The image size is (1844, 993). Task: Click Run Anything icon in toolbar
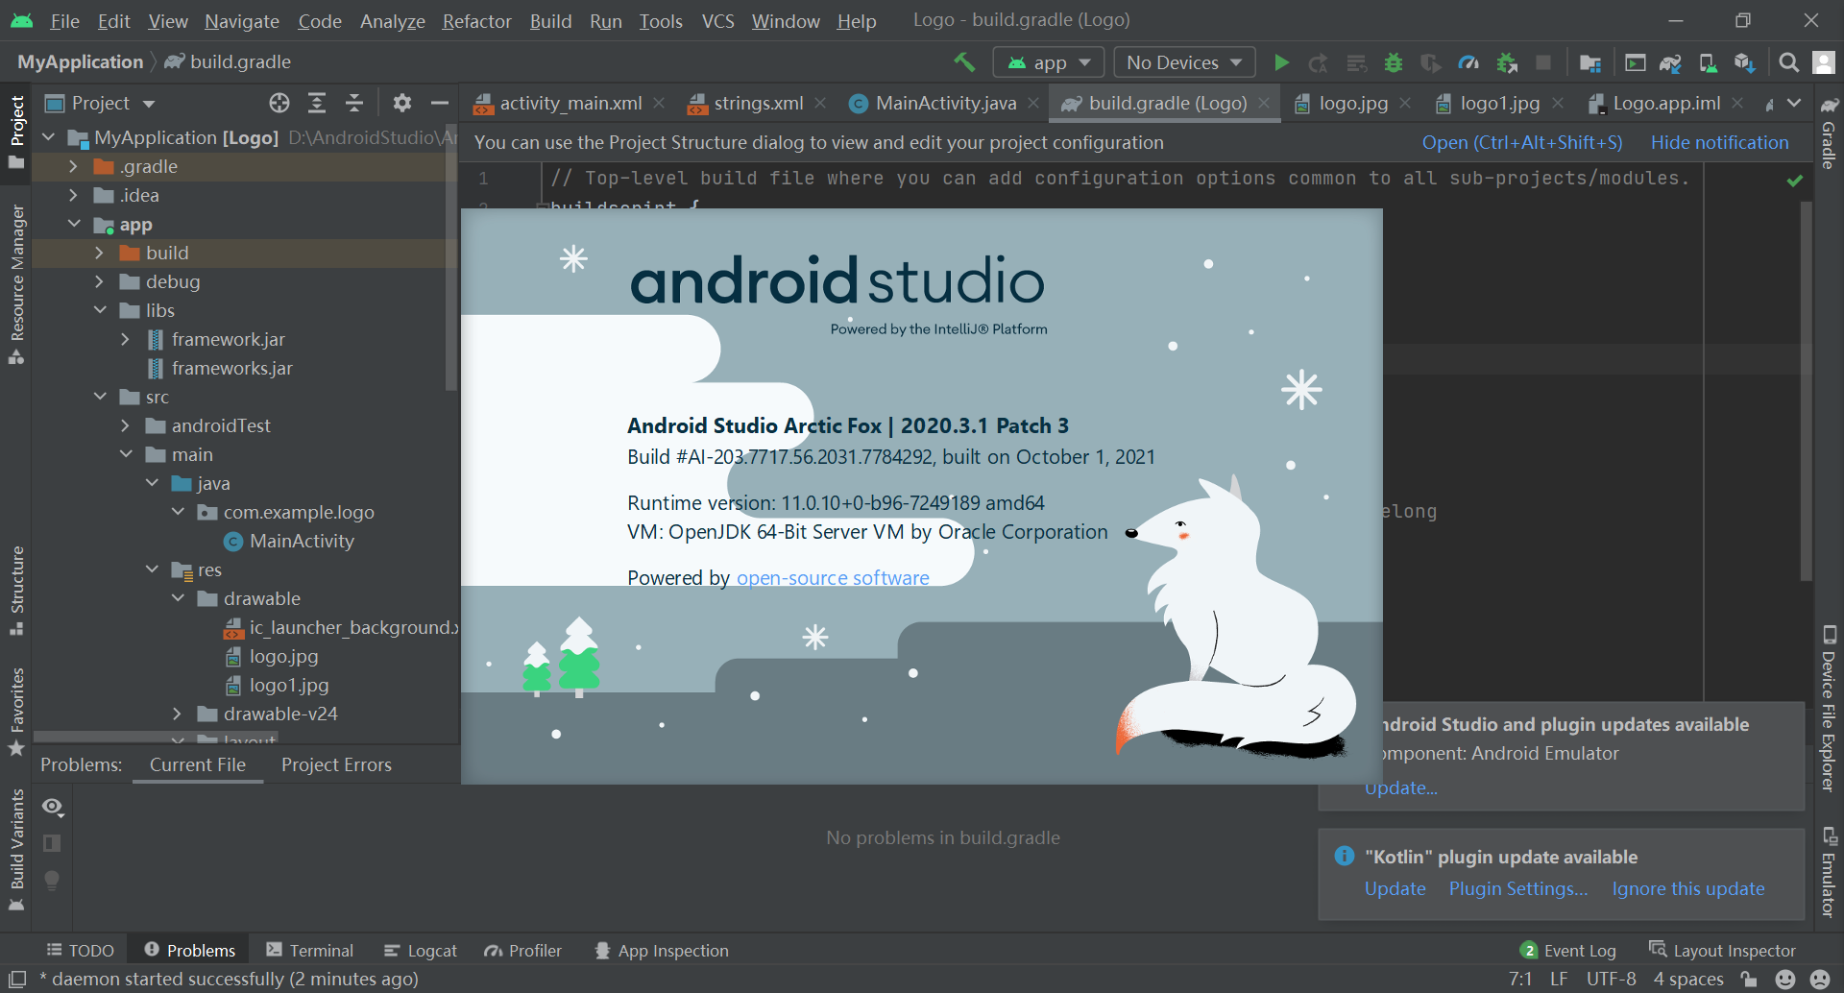pos(1636,62)
